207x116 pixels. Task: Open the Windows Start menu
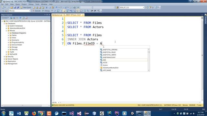[x=4, y=113]
